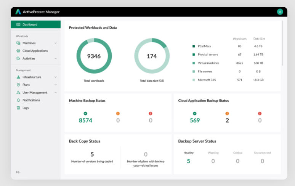Viewport: 295px width, 186px height.
Task: Expand the Plans menu chevron
Action: point(56,85)
